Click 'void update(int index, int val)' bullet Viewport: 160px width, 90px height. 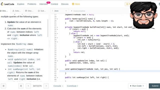[x=24, y=61]
